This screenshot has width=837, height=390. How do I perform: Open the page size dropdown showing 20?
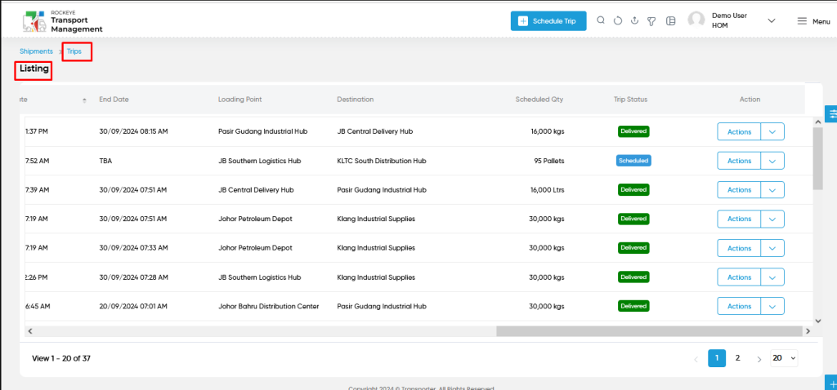[x=784, y=358]
